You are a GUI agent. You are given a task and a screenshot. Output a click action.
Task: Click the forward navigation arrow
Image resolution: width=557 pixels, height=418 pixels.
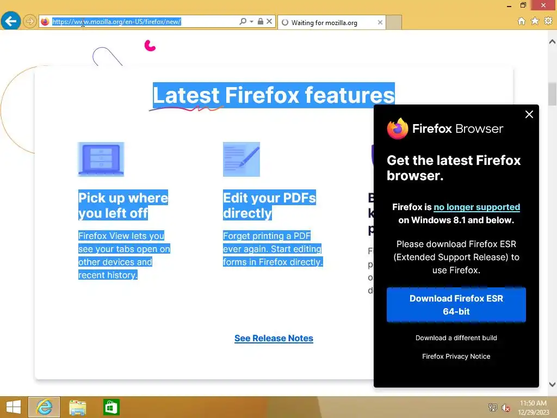[30, 21]
